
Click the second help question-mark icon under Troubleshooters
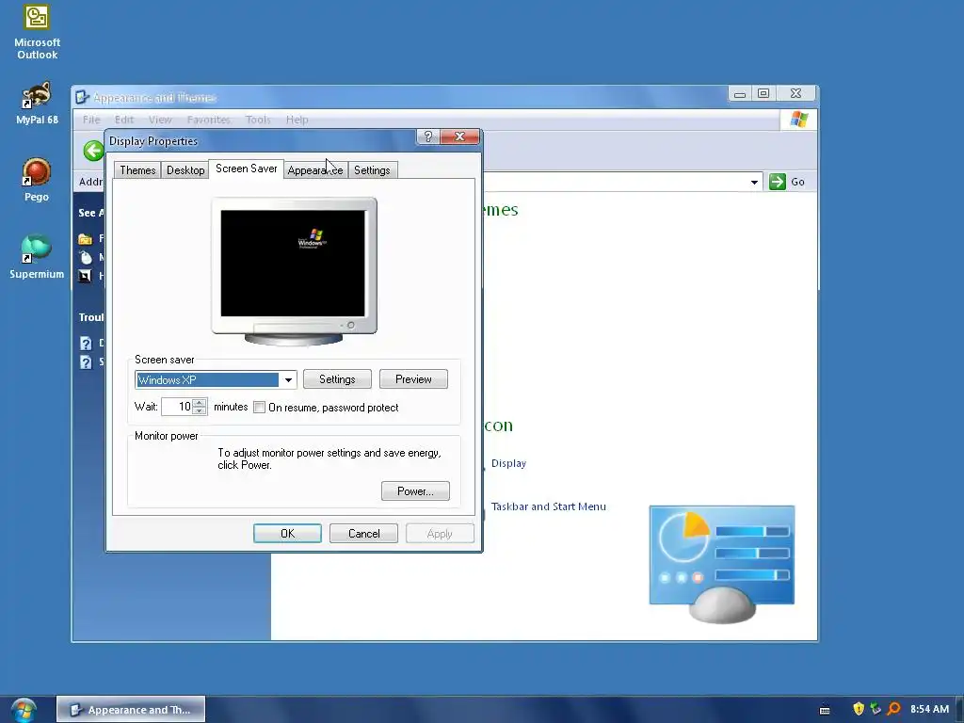click(86, 361)
